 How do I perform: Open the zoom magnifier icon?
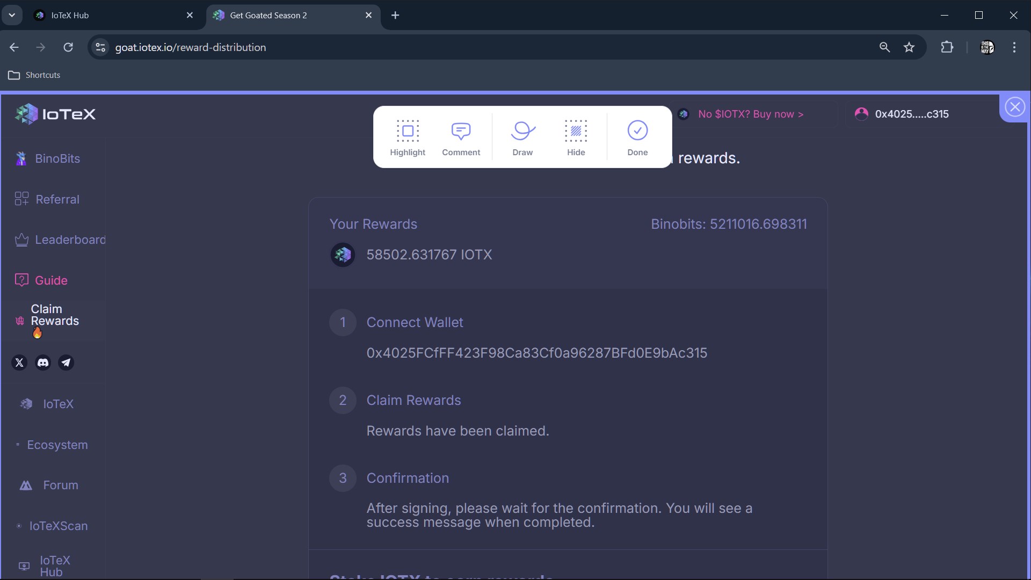(x=884, y=47)
